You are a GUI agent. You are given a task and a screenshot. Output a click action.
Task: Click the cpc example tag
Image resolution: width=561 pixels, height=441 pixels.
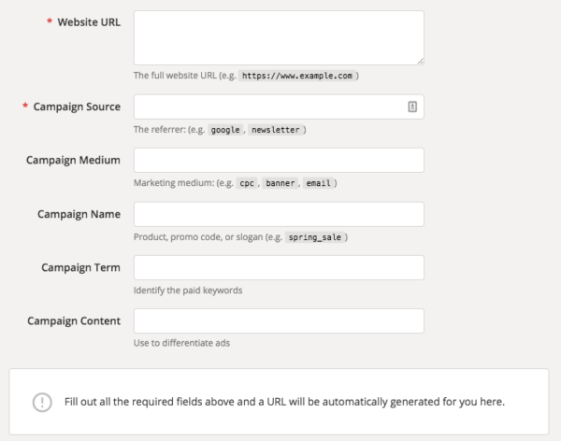pyautogui.click(x=247, y=183)
